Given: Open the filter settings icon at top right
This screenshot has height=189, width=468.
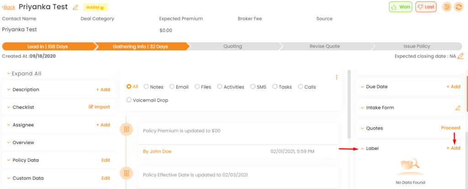Looking at the screenshot, I should [447, 7].
